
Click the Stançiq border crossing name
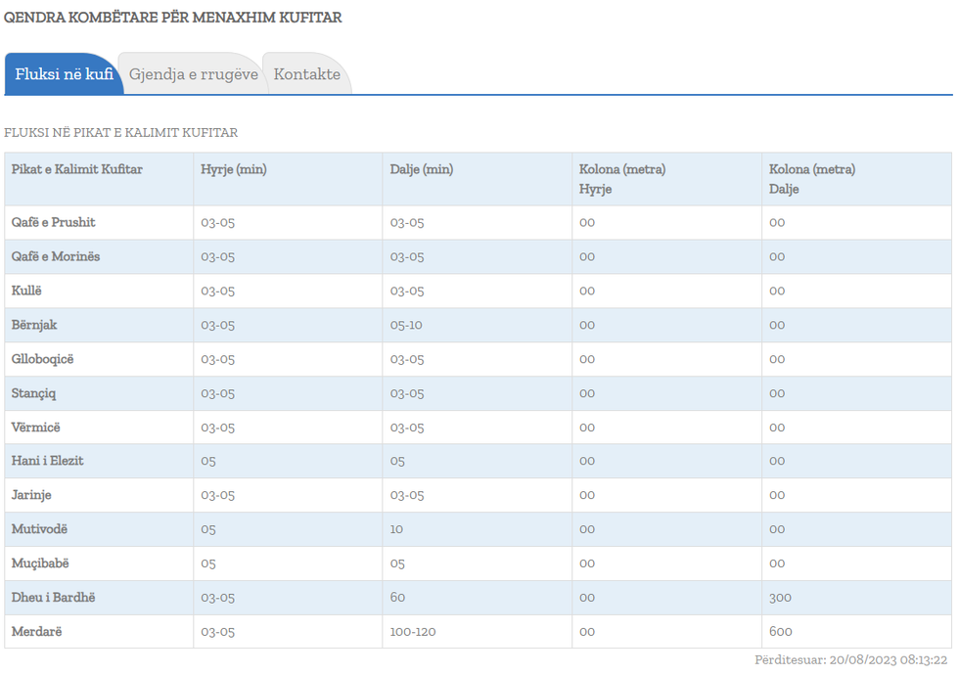click(34, 393)
